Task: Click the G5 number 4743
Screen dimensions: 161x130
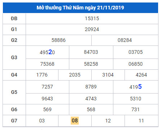Action: tap(91, 99)
